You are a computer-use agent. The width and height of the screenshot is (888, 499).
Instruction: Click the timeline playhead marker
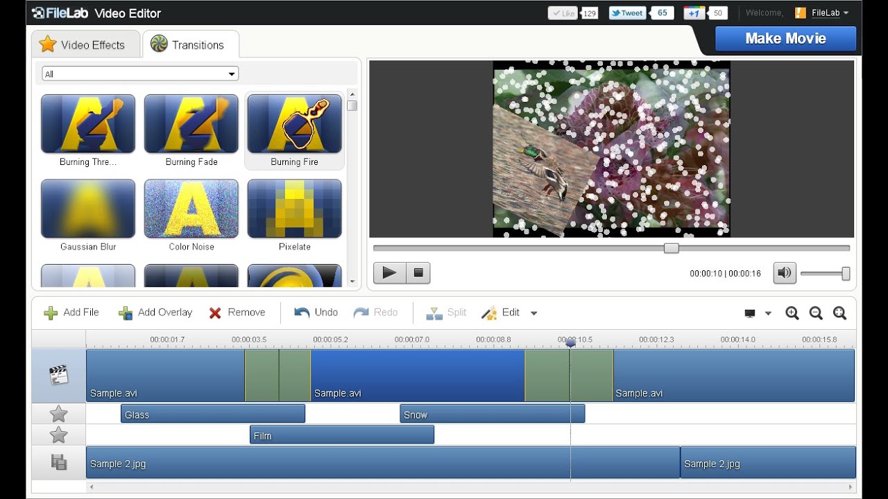570,343
